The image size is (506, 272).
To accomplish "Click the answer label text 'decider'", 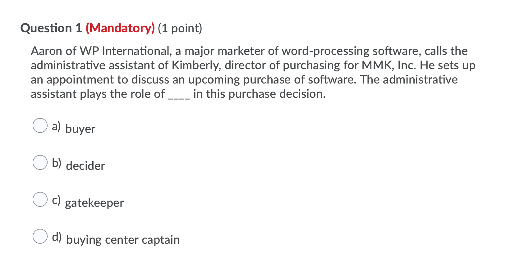I will tap(85, 165).
